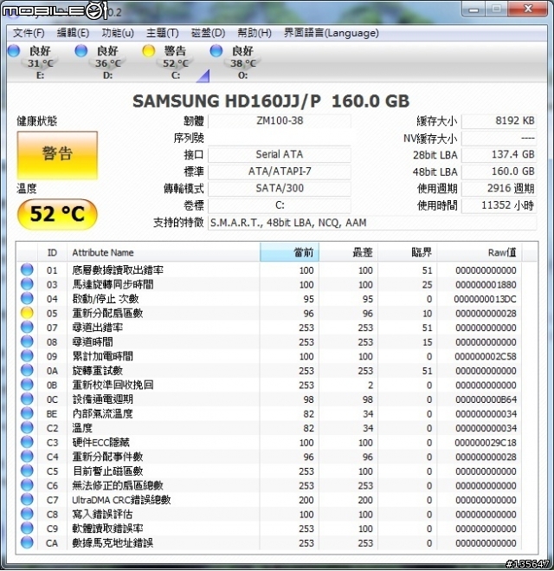
Task: Click blue status icon for attribute BE
Action: [27, 413]
